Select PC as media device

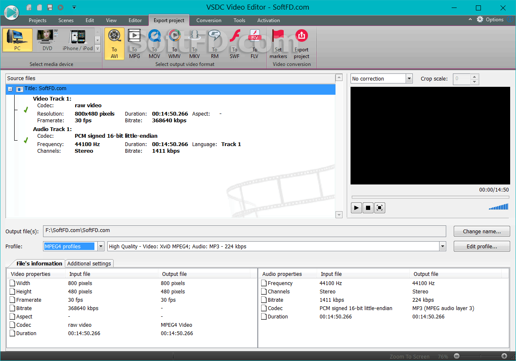click(17, 40)
